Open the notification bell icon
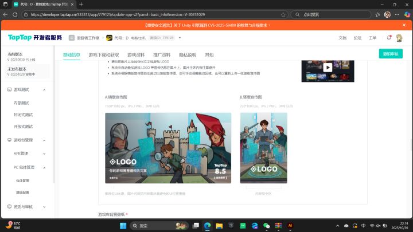Image resolution: width=413 pixels, height=232 pixels. pos(389,38)
